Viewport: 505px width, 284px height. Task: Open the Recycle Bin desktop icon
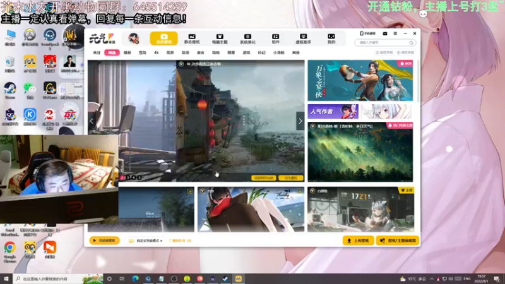tap(10, 64)
